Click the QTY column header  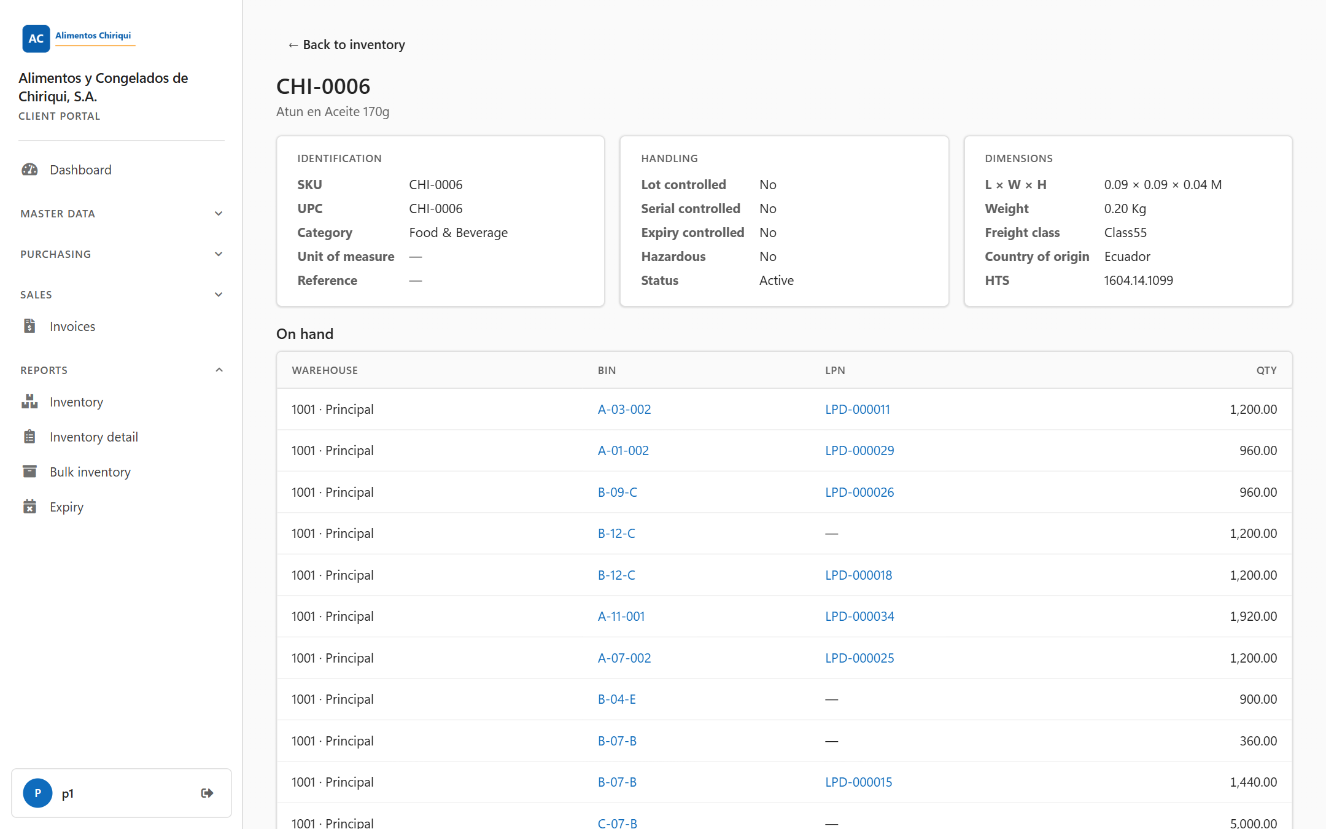tap(1266, 370)
